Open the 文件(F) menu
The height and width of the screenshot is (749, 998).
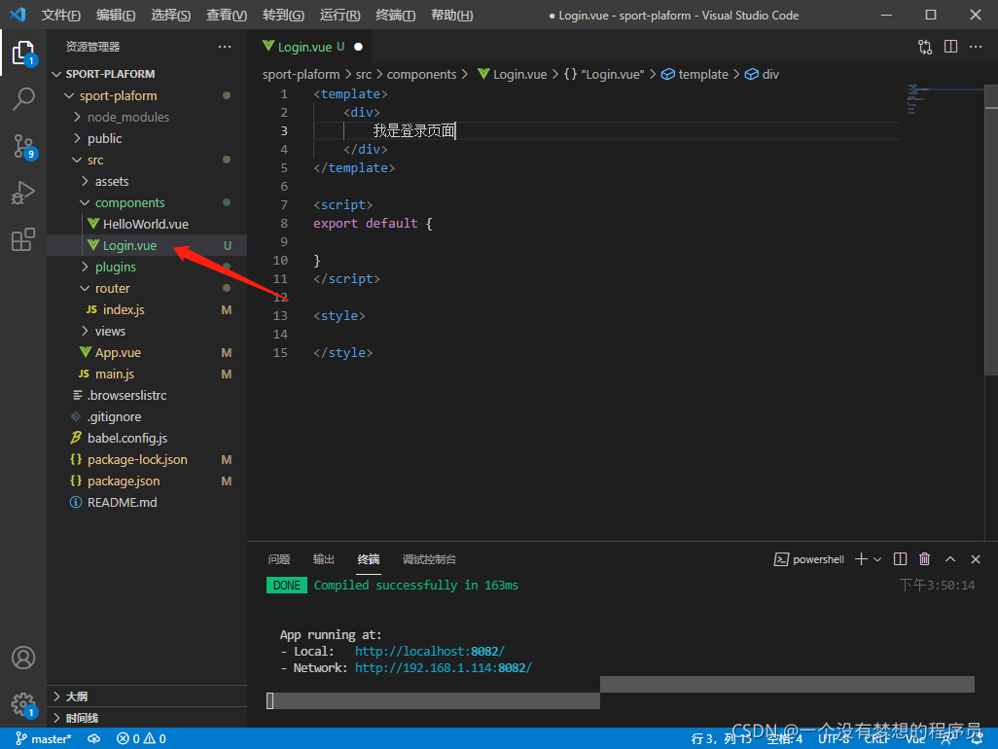click(x=61, y=15)
